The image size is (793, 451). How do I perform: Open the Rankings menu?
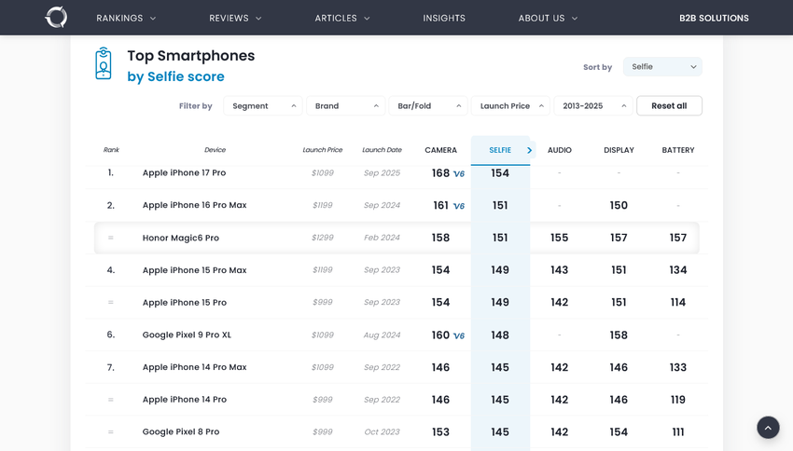click(x=126, y=18)
